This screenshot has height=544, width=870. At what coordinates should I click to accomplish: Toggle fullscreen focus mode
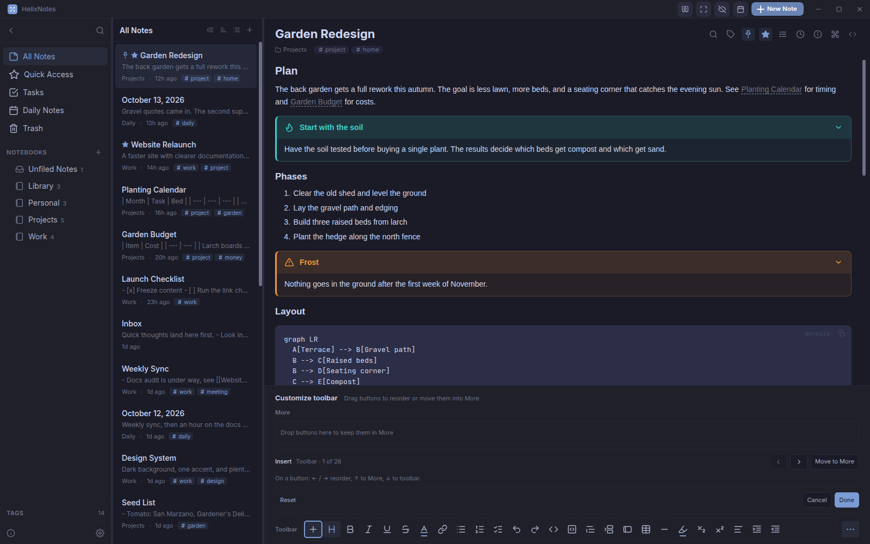click(704, 9)
